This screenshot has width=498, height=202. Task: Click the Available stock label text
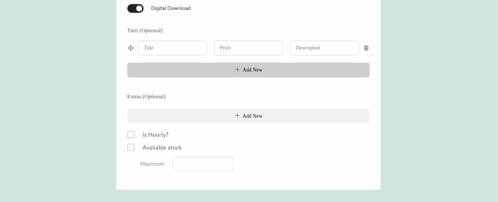click(x=162, y=147)
